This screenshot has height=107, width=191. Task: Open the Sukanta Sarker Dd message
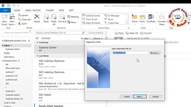click(59, 49)
